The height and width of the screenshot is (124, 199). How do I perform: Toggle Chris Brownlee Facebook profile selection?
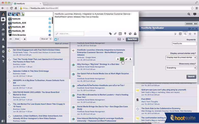click(30, 35)
